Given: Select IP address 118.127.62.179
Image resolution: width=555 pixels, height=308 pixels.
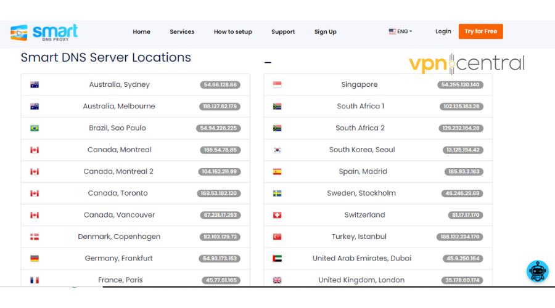Looking at the screenshot, I should [x=220, y=107].
